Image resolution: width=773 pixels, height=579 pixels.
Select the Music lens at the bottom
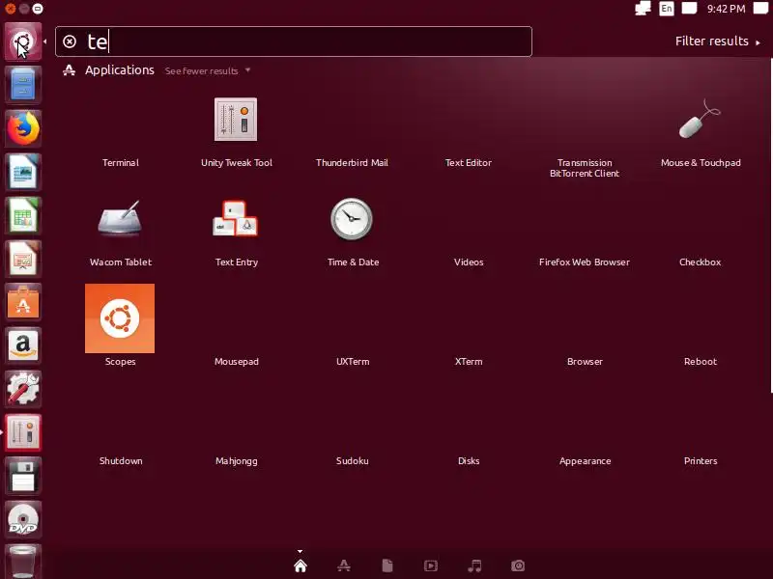pyautogui.click(x=474, y=565)
